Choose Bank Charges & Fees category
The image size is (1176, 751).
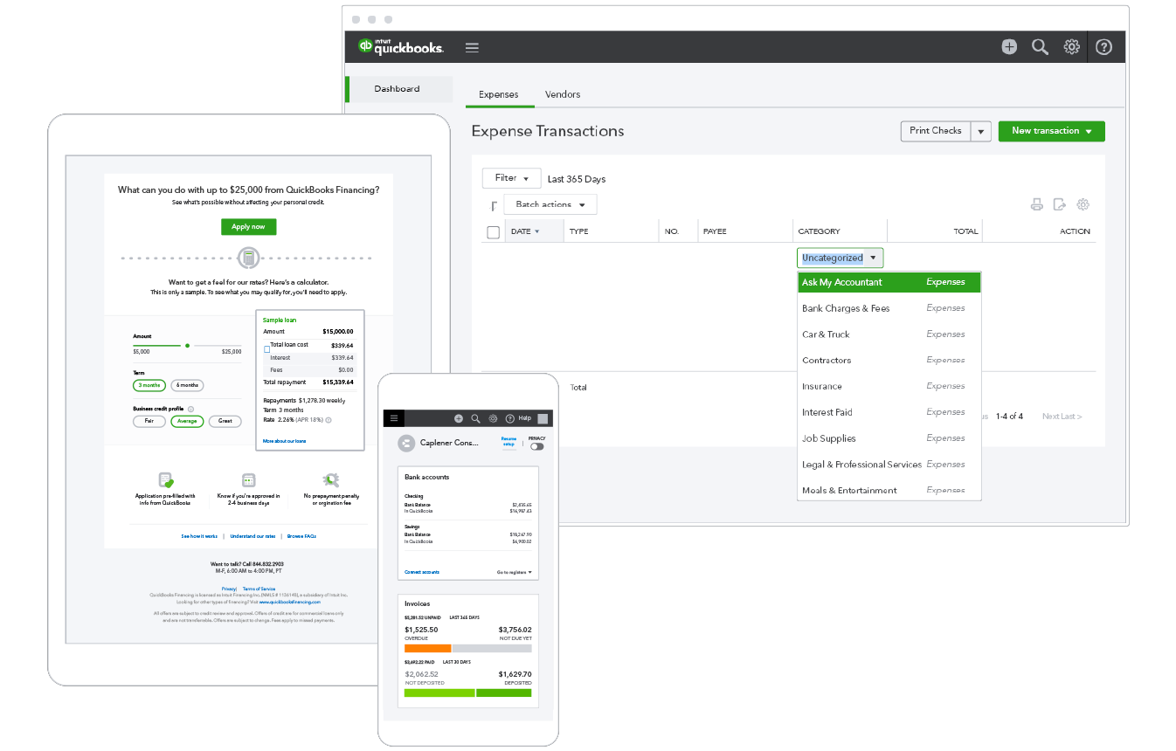point(889,308)
